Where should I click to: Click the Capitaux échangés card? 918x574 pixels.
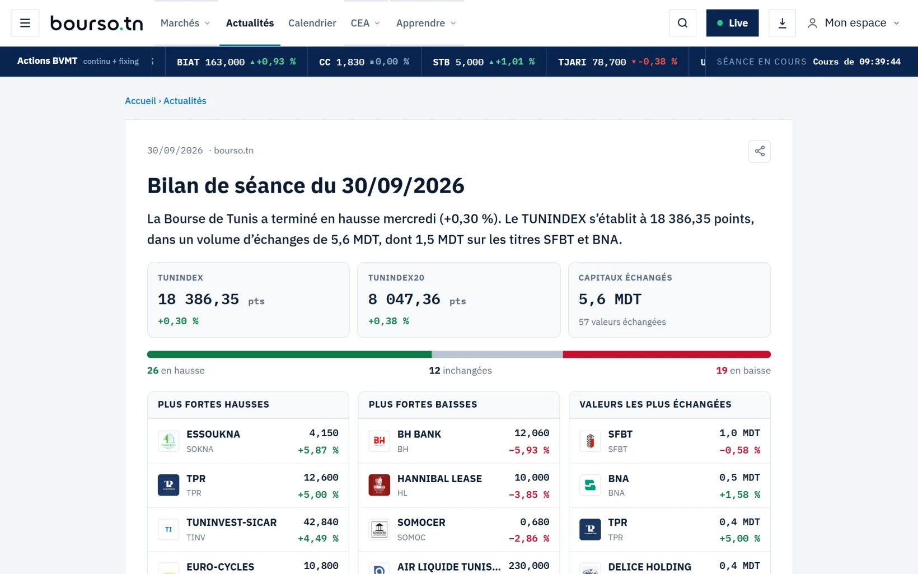pos(669,300)
